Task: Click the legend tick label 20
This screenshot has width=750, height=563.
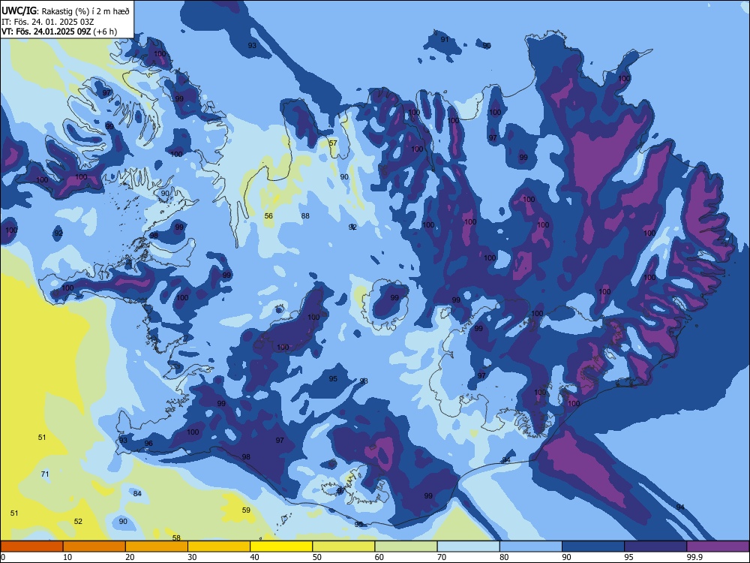Action: click(130, 557)
